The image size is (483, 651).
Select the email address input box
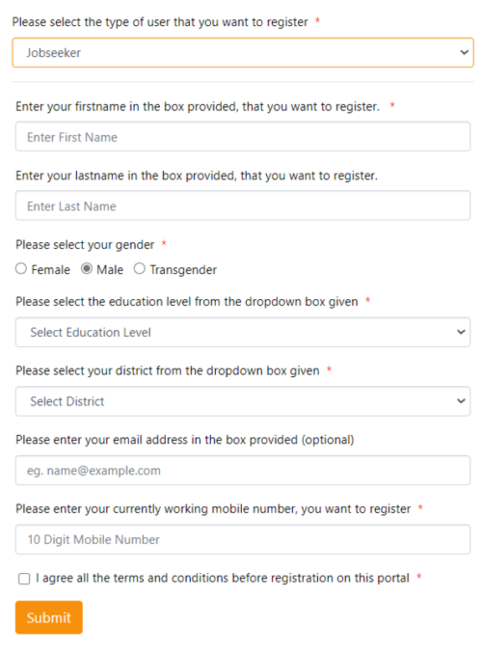243,471
